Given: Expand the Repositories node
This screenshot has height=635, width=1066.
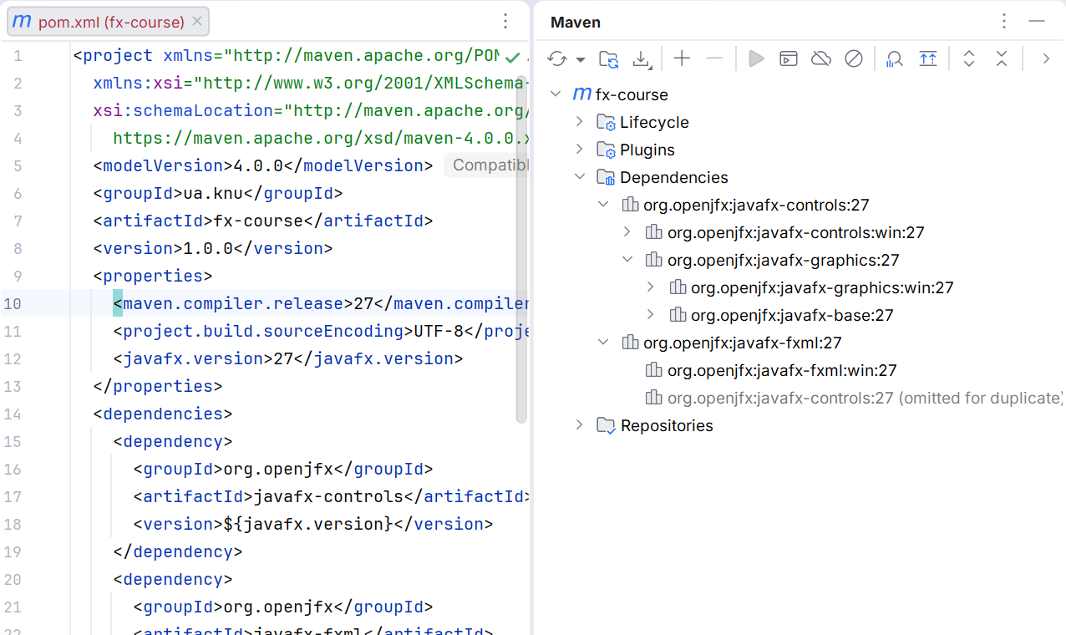Looking at the screenshot, I should (580, 425).
